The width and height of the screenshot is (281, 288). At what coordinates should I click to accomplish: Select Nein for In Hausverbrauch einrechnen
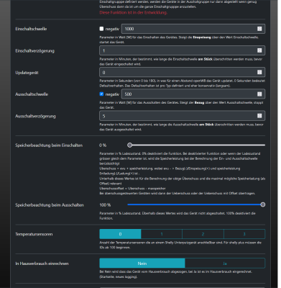click(142, 264)
